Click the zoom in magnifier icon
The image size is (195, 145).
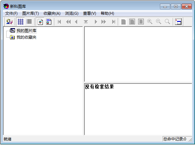pyautogui.click(x=150, y=22)
